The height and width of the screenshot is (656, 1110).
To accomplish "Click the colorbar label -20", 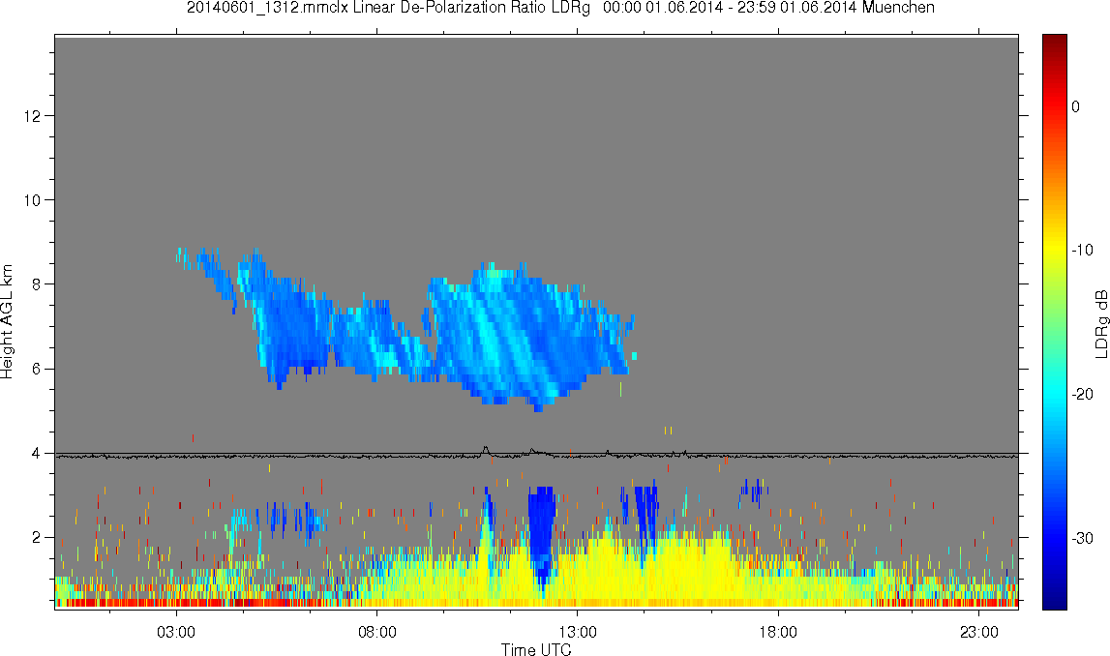I will pyautogui.click(x=1082, y=394).
